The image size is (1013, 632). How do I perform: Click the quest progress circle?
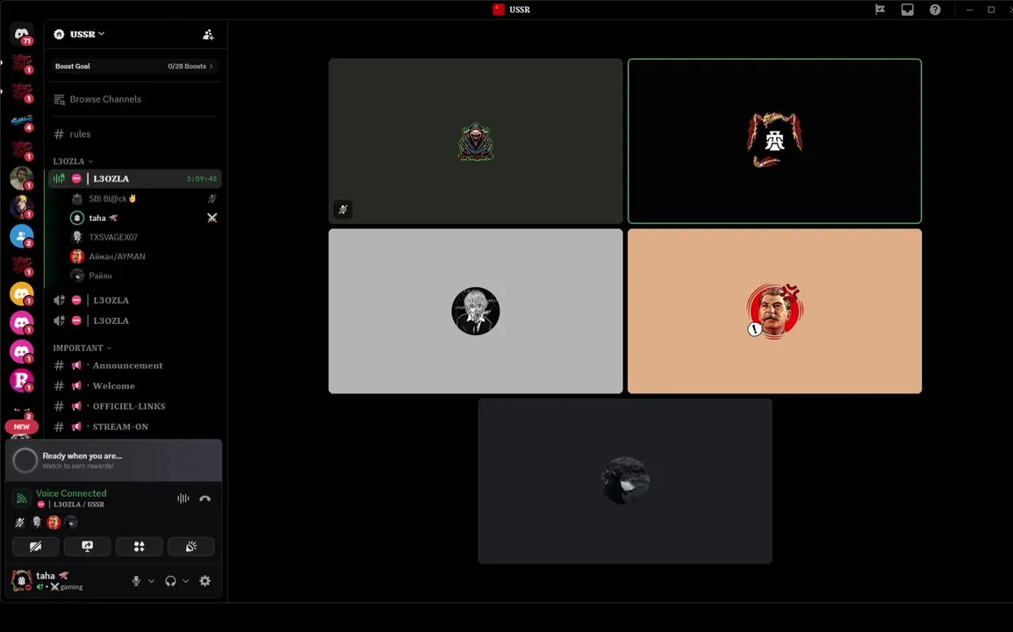point(25,460)
